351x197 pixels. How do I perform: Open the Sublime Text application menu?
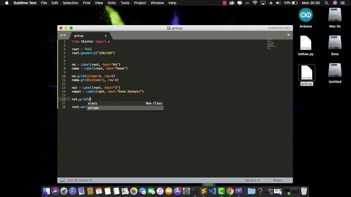coord(25,3)
